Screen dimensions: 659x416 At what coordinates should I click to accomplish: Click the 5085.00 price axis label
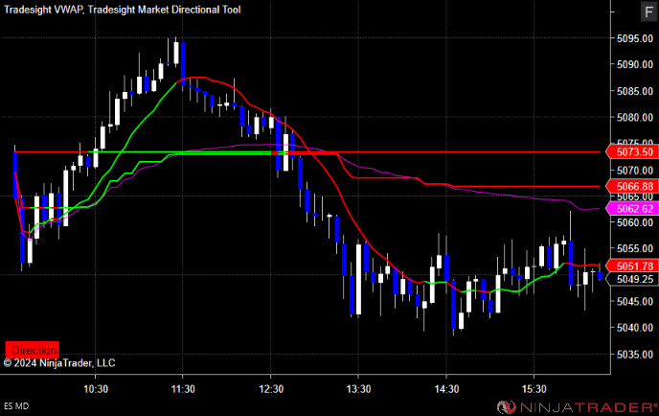coord(635,91)
